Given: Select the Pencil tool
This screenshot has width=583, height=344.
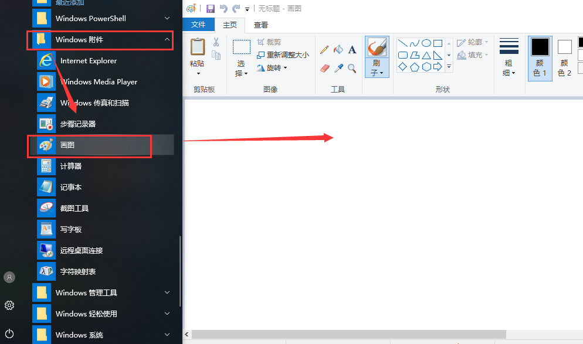Looking at the screenshot, I should pyautogui.click(x=324, y=50).
